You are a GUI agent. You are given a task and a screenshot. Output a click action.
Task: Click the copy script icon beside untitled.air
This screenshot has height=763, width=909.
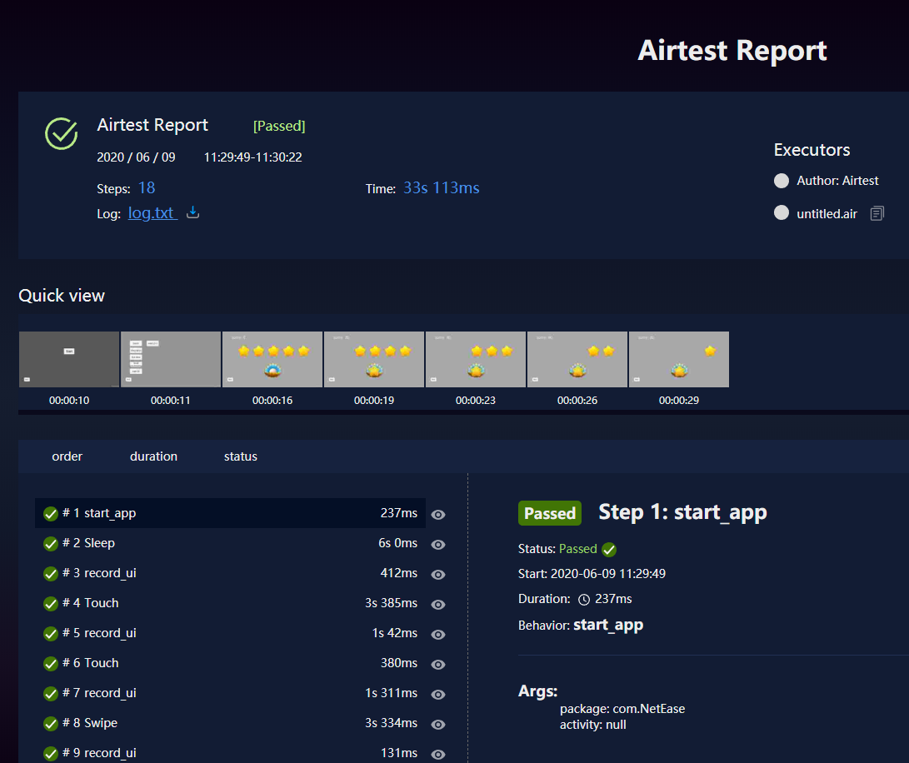click(x=877, y=213)
